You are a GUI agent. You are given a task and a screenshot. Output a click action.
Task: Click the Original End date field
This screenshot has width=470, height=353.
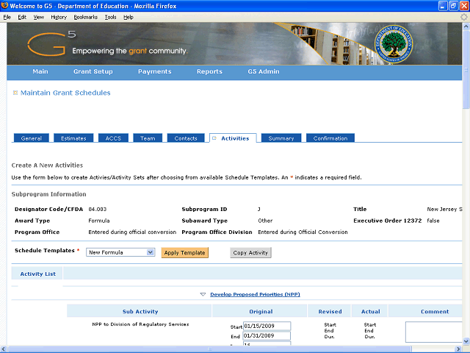pyautogui.click(x=267, y=335)
